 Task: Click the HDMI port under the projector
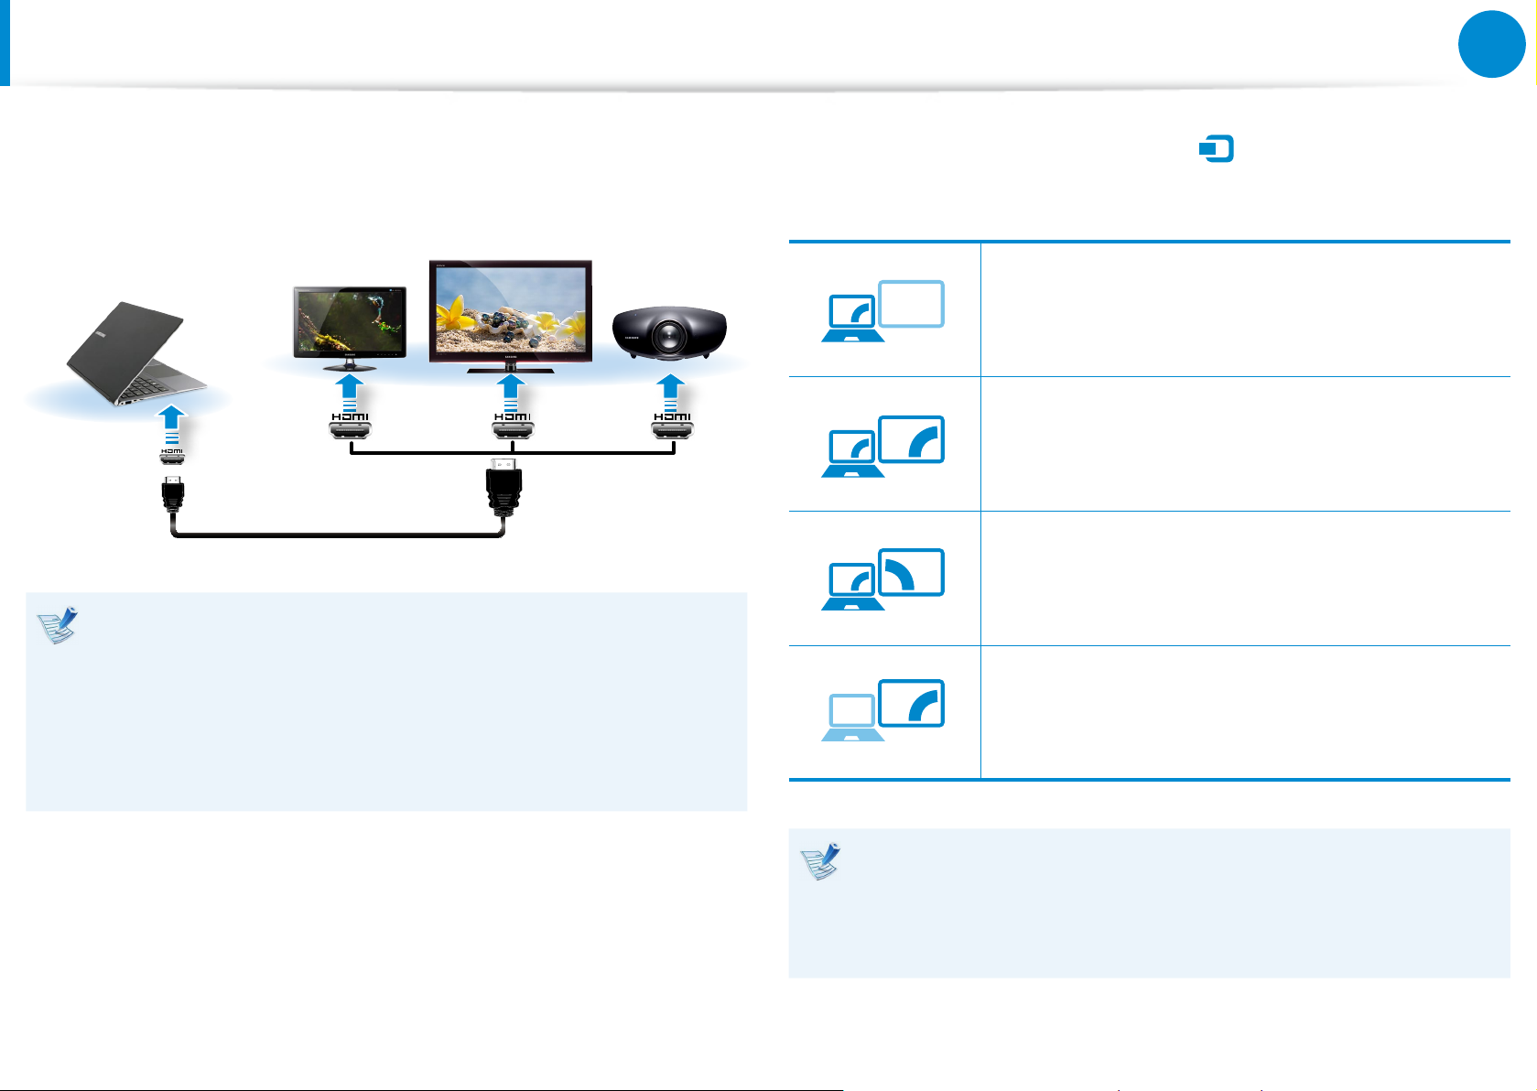[x=672, y=425]
